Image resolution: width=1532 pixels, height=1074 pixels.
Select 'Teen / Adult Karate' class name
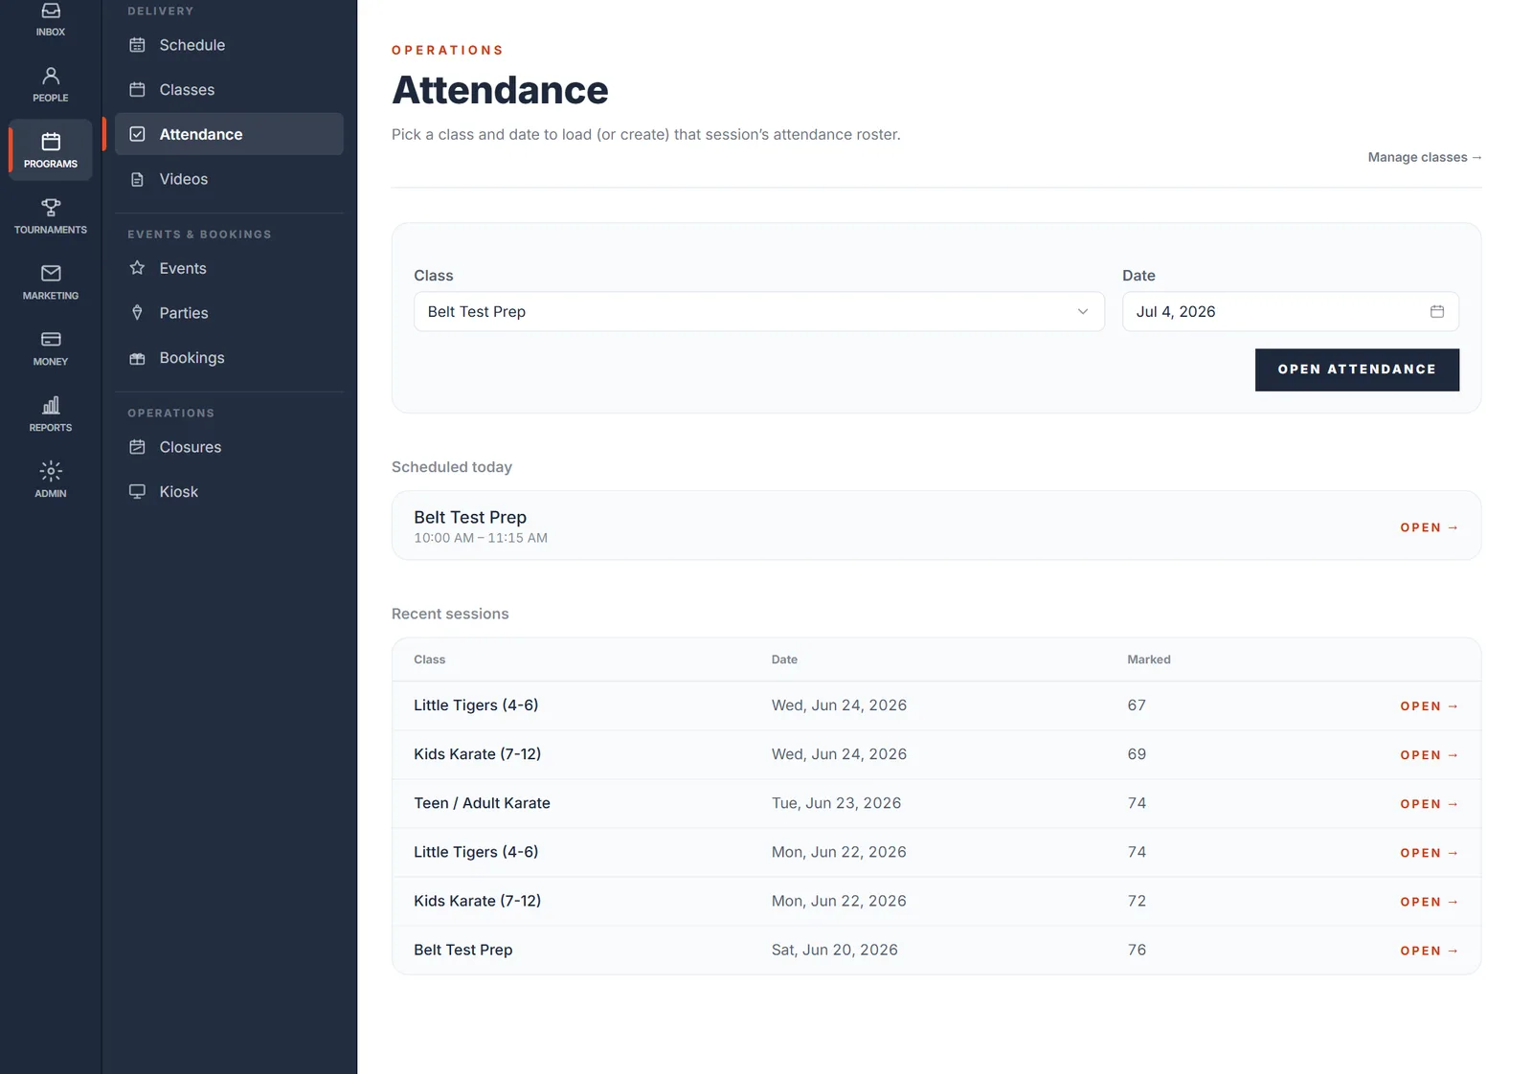point(482,803)
